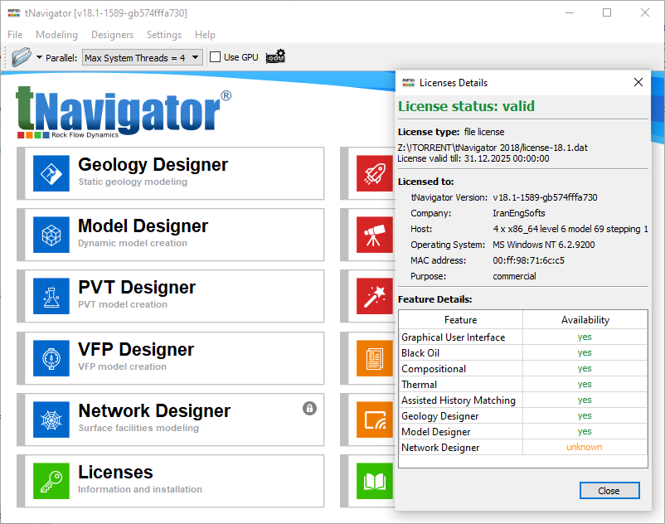The image size is (665, 524).
Task: Select the Model Designer feature row
Action: 523,431
